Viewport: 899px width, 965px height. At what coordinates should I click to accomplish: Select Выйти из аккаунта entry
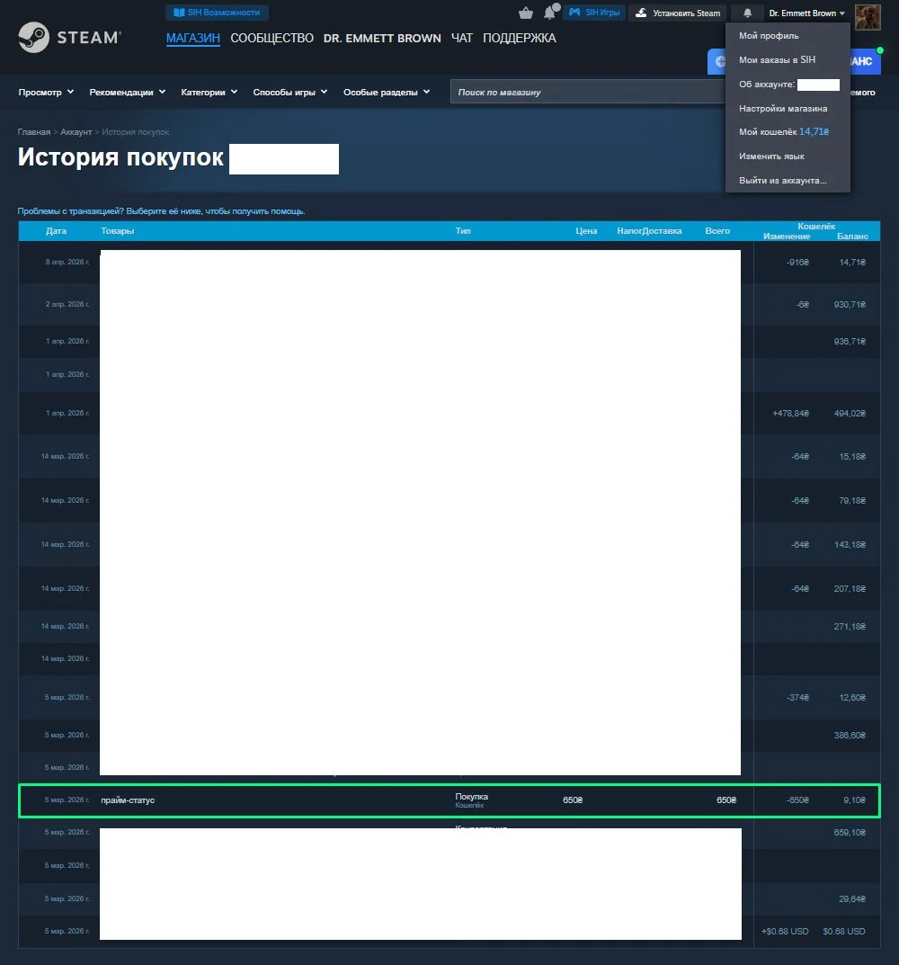(783, 181)
